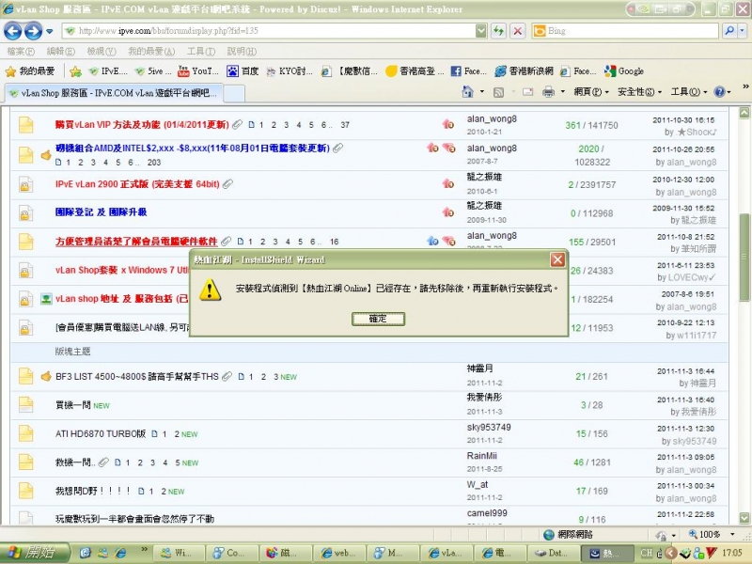Image resolution: width=752 pixels, height=564 pixels.
Task: Click the Print icon in command bar
Action: point(549,92)
